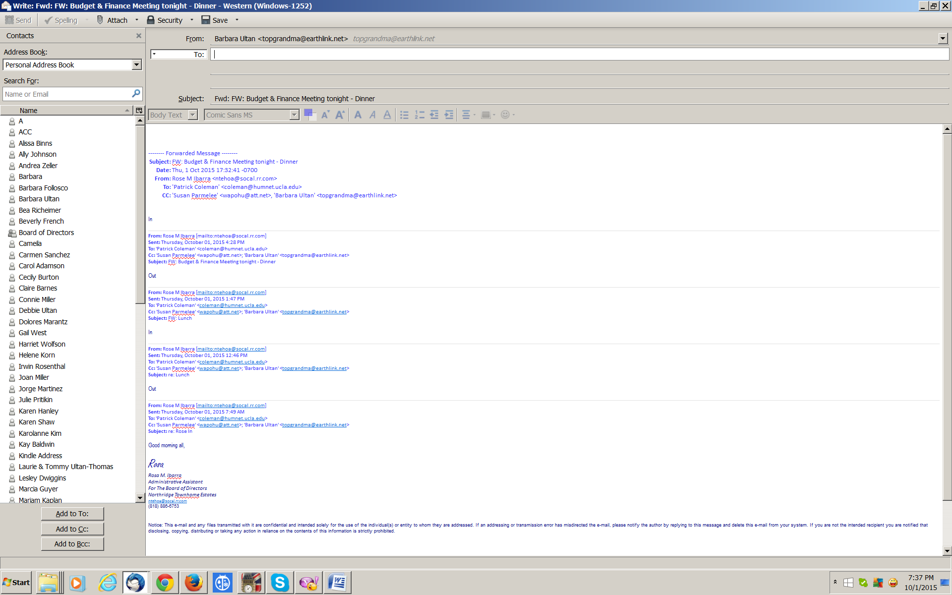Click the Add to Cc: button
Image resolution: width=952 pixels, height=595 pixels.
point(72,529)
